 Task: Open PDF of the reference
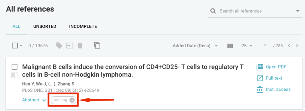click(x=271, y=67)
